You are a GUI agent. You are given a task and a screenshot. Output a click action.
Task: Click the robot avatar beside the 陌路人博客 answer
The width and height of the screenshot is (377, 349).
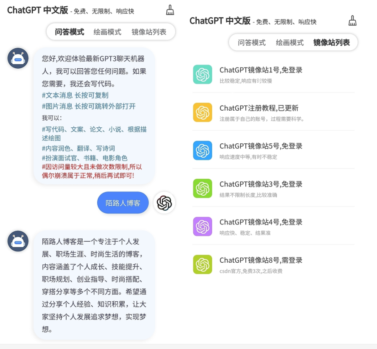18,241
